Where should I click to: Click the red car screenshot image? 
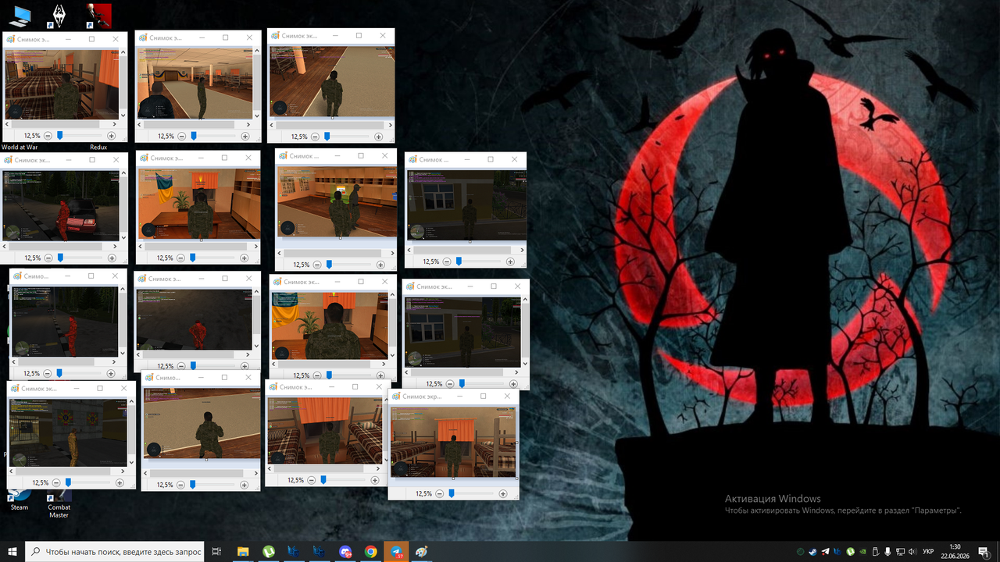click(x=61, y=205)
